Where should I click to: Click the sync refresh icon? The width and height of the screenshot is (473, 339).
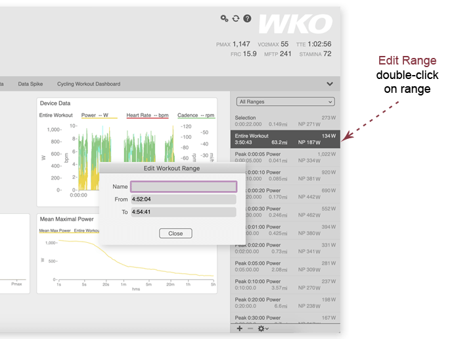(x=236, y=18)
